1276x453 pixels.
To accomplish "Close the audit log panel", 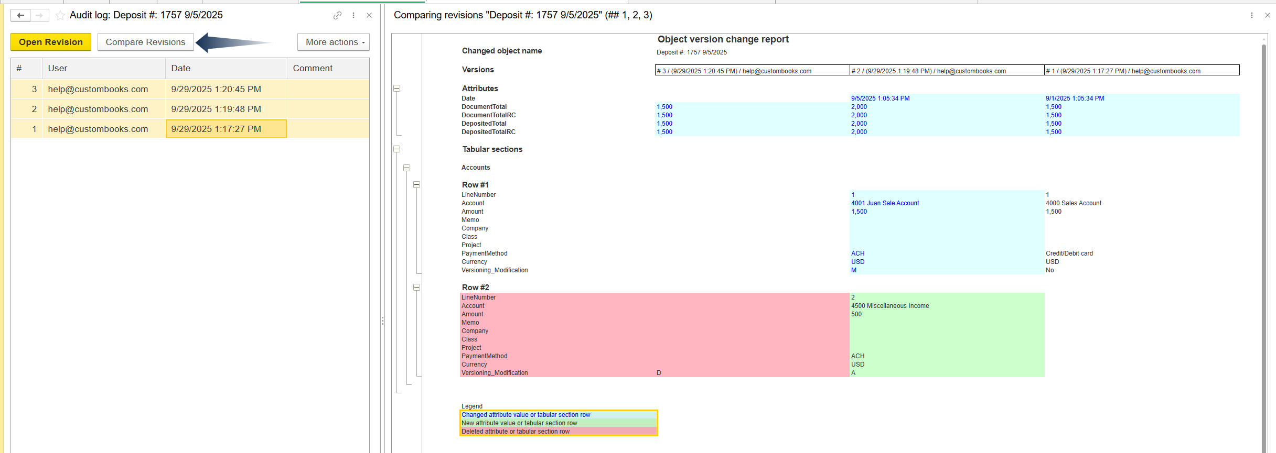I will (x=369, y=15).
